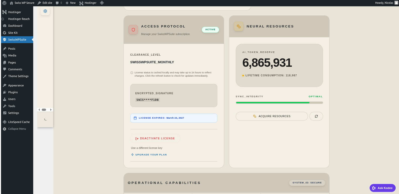Open the Ask Kodee chat assistant

(x=382, y=188)
